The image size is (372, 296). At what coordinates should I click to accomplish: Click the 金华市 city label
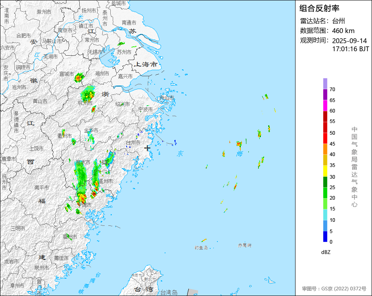click(x=91, y=130)
